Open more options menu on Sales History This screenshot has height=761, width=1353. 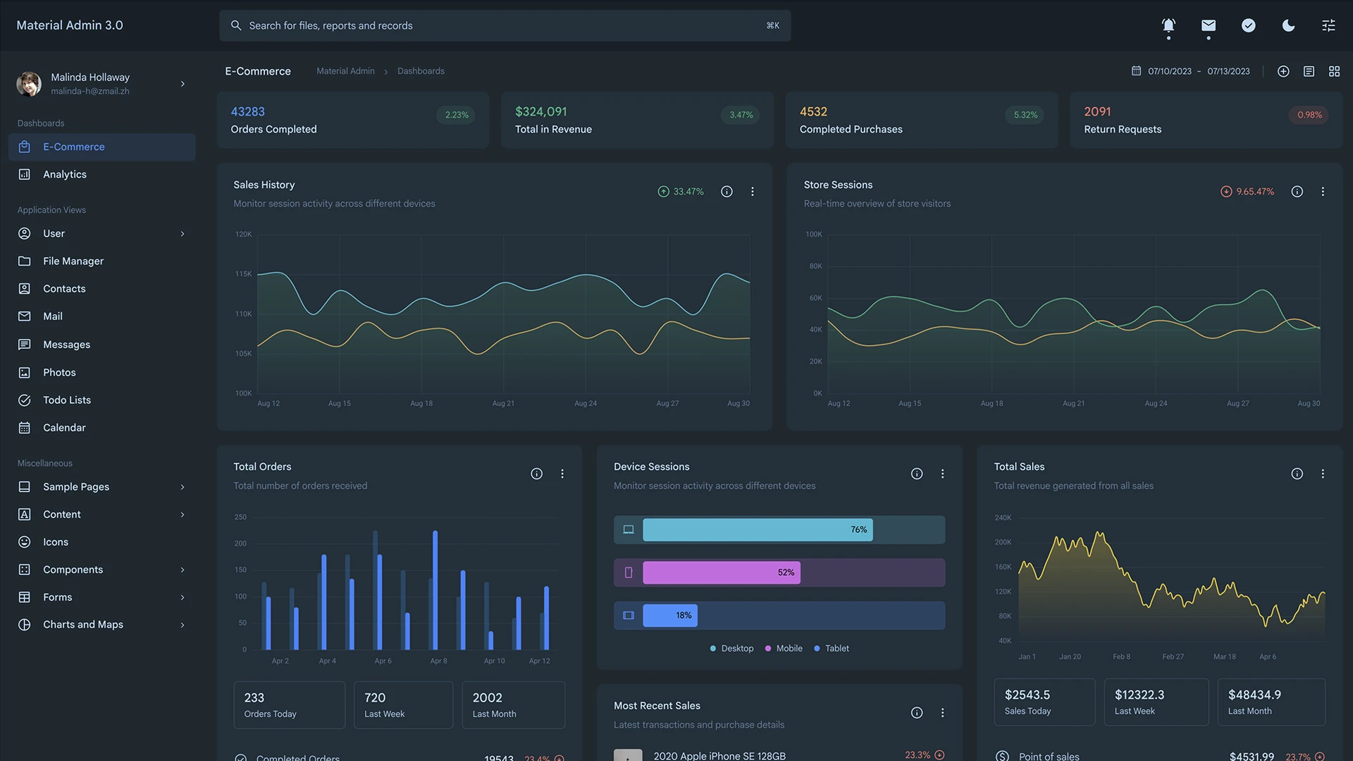tap(753, 192)
